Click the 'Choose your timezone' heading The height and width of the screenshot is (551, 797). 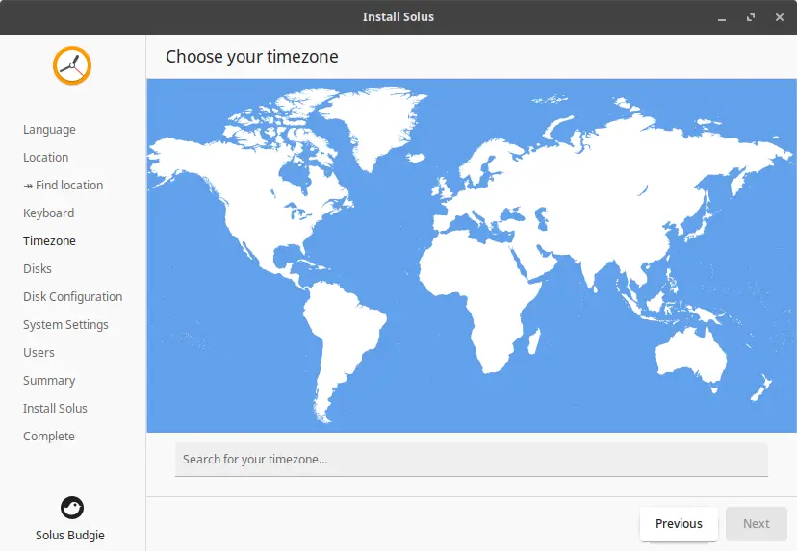(251, 57)
